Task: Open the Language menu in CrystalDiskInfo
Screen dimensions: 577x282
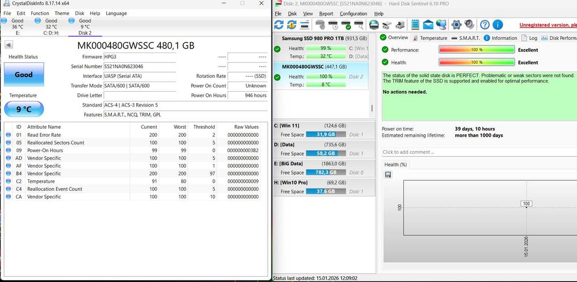Action: click(117, 13)
